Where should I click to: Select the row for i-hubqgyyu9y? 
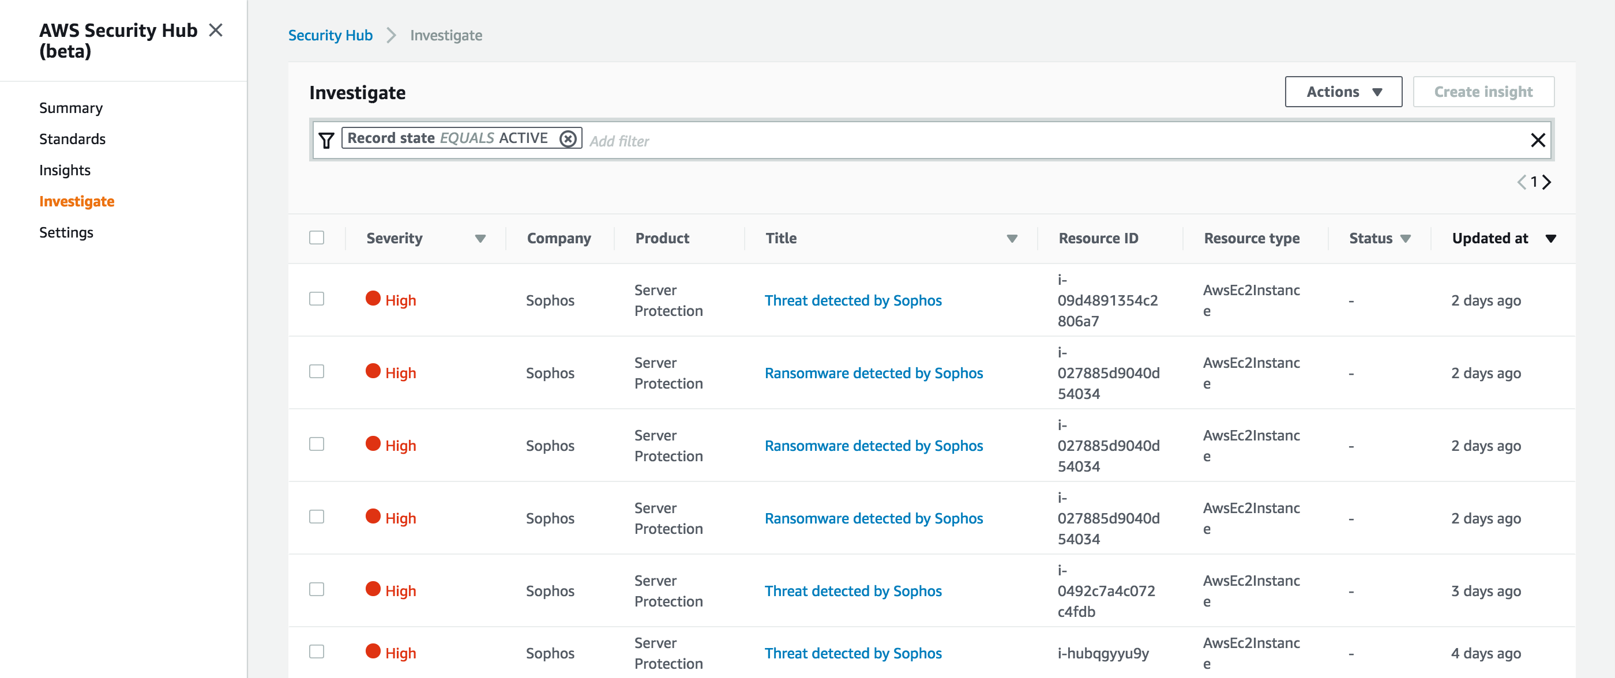317,651
